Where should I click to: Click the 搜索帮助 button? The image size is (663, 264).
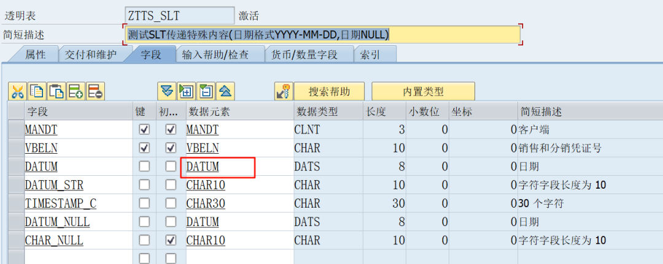tap(329, 91)
